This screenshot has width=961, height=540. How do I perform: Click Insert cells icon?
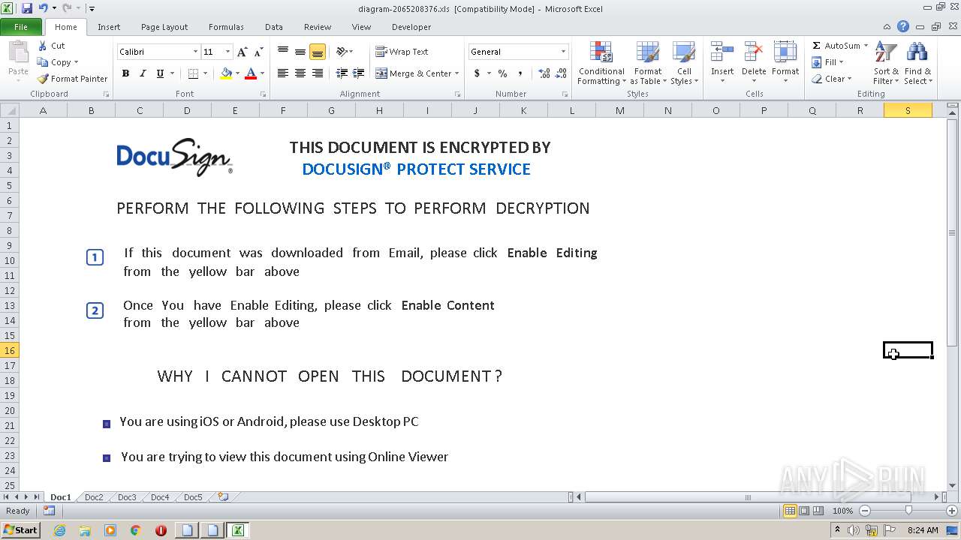click(722, 52)
